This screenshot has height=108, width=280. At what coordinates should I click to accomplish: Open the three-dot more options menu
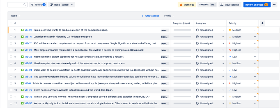tap(275, 5)
